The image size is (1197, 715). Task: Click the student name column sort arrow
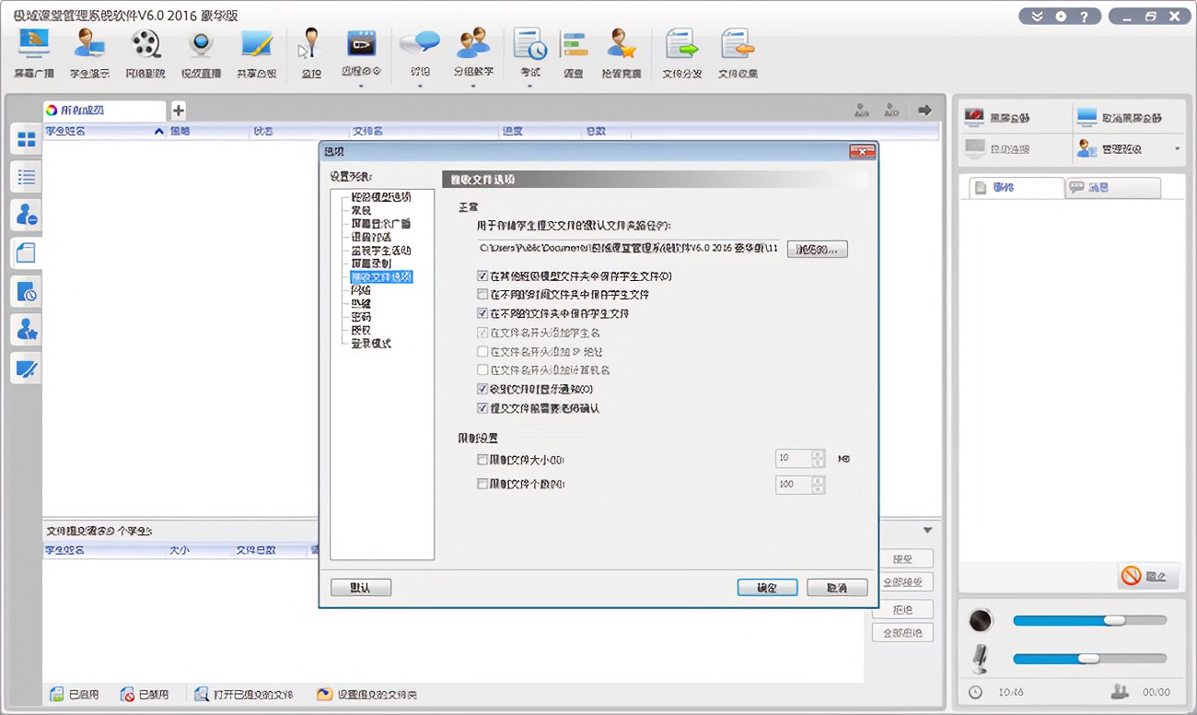click(159, 132)
